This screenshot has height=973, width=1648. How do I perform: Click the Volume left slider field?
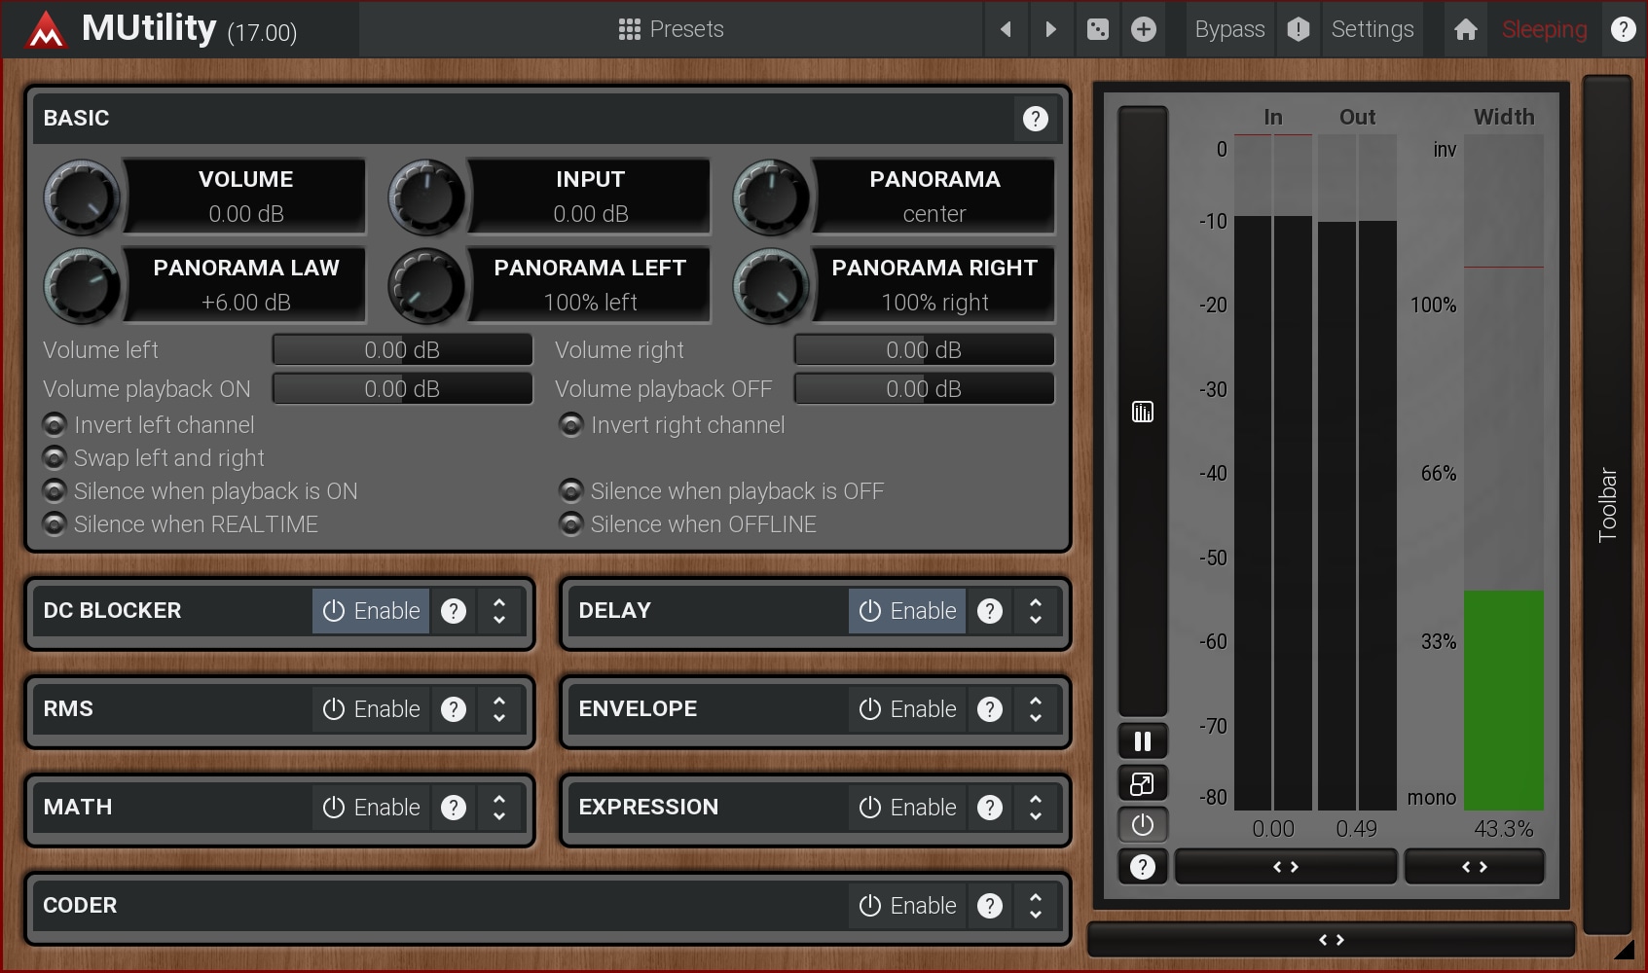[x=402, y=350]
